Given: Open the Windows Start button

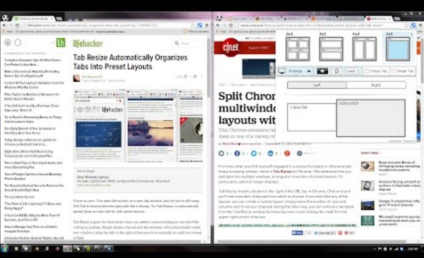Looking at the screenshot, I should (x=5, y=249).
